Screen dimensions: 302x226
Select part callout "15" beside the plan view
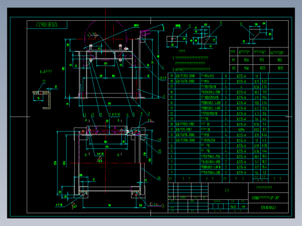click(160, 151)
